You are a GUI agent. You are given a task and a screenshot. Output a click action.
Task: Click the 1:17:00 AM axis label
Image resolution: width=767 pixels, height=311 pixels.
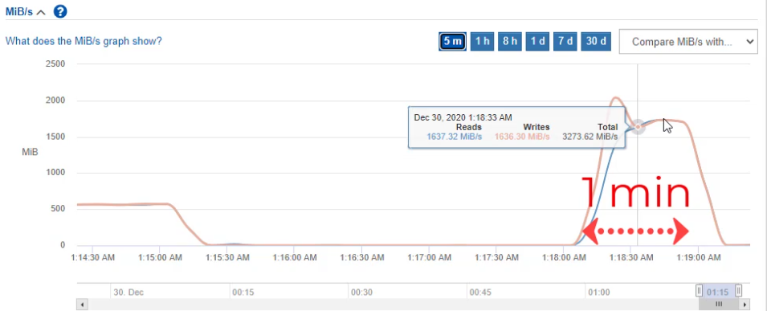coord(429,257)
